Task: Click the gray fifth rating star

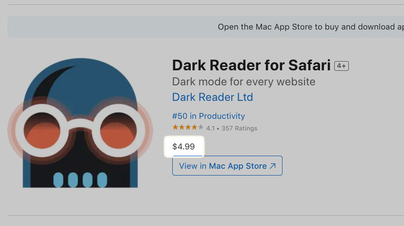Action: tap(200, 128)
